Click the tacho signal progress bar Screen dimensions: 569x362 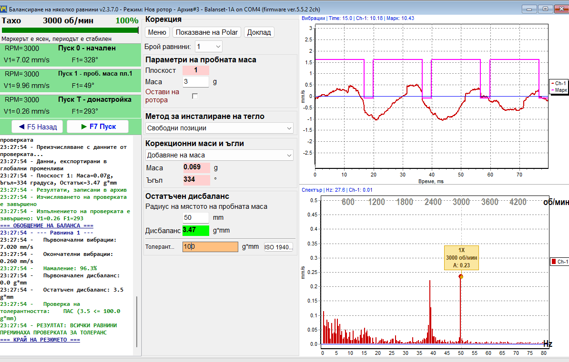(70, 30)
